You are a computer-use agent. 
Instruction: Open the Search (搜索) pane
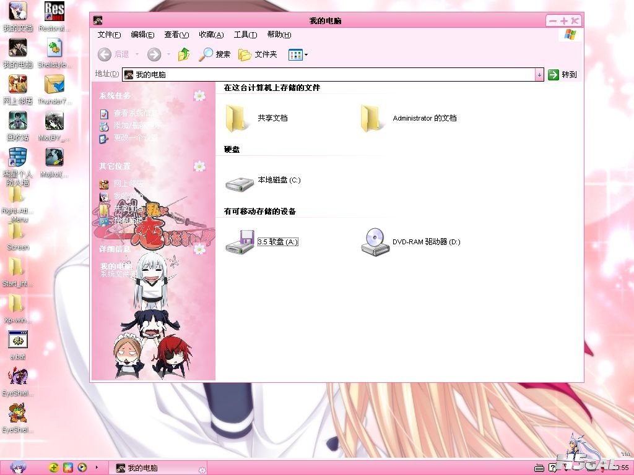coord(214,54)
